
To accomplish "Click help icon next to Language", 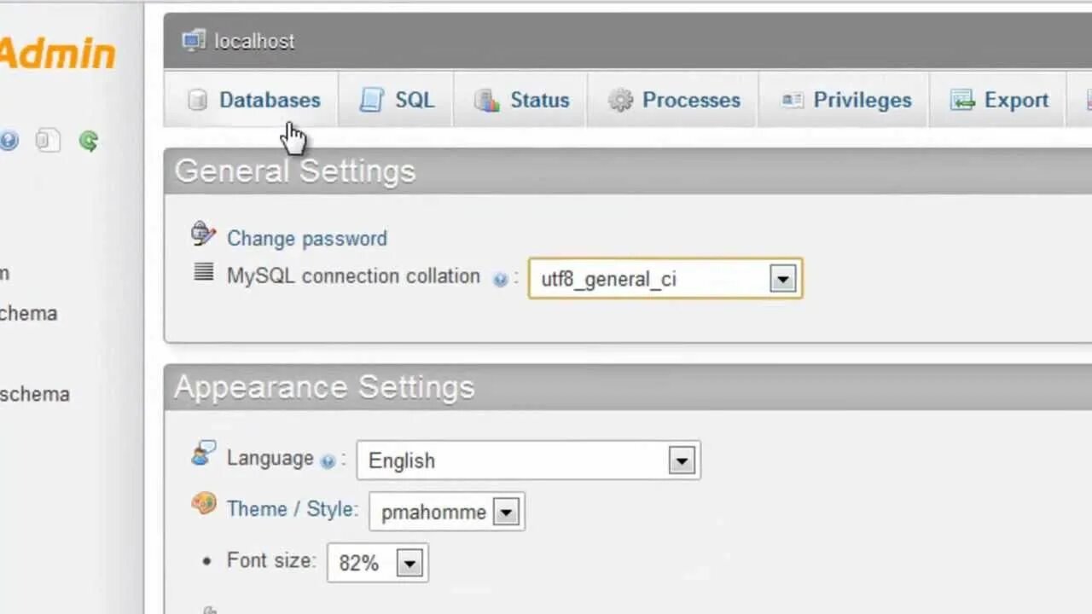I will pos(328,461).
